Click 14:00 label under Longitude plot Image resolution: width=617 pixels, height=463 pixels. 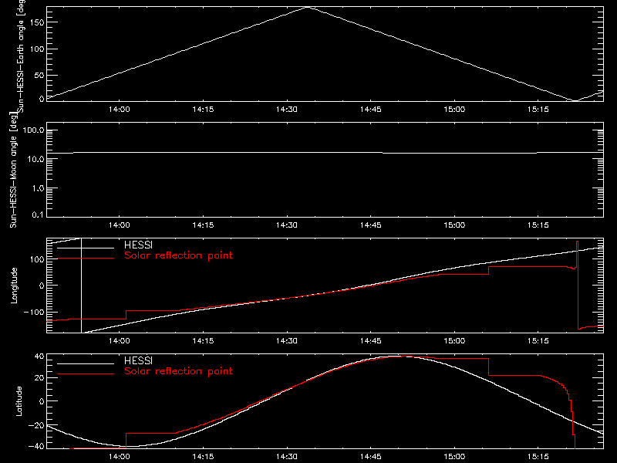120,341
